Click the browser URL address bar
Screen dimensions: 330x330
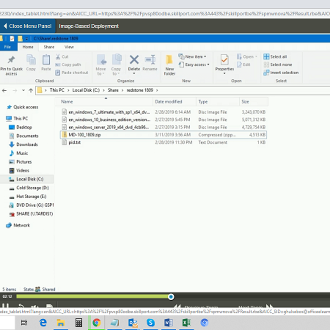coord(165,14)
